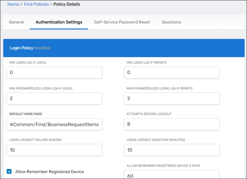The image size is (247, 179).
Task: Click the Attempts Before Lockout input
Action: pos(172,124)
